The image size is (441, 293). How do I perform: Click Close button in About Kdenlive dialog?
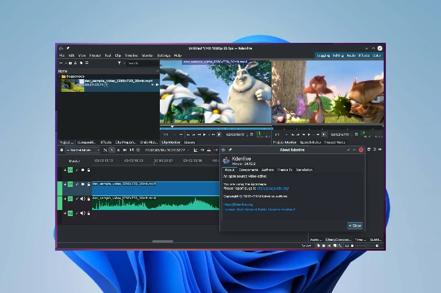coord(355,226)
